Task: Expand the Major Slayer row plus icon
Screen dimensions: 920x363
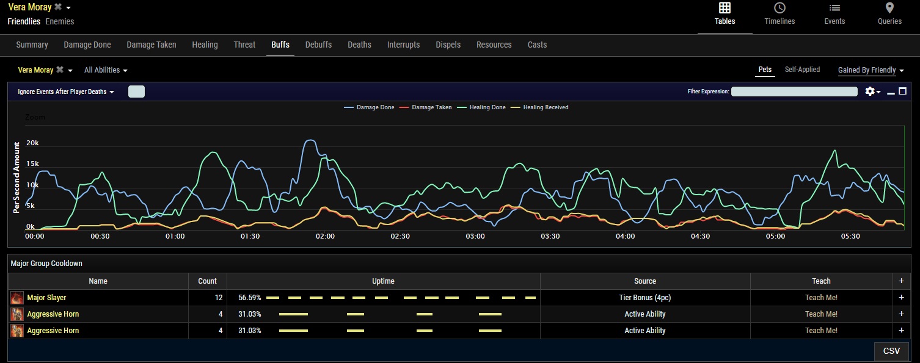Action: coord(901,298)
